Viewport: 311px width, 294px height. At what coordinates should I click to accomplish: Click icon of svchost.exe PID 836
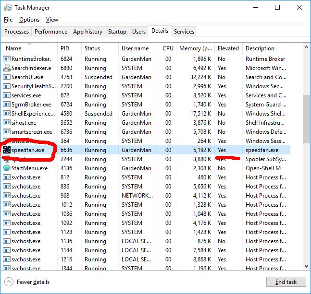click(x=7, y=187)
